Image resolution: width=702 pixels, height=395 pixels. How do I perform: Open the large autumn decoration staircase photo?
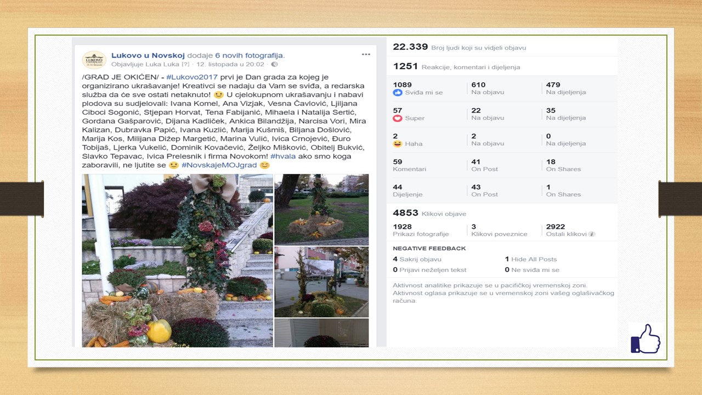[177, 261]
